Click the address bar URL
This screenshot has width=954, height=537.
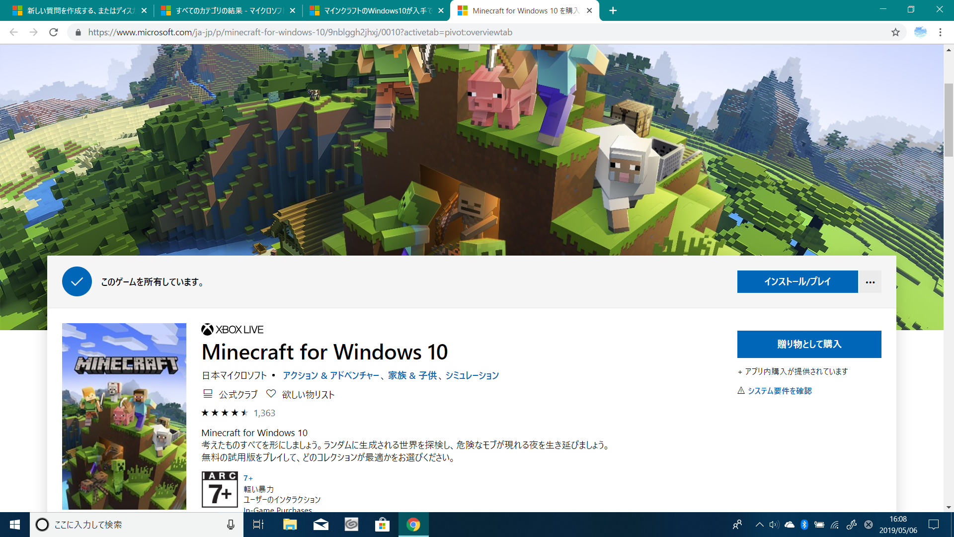300,32
